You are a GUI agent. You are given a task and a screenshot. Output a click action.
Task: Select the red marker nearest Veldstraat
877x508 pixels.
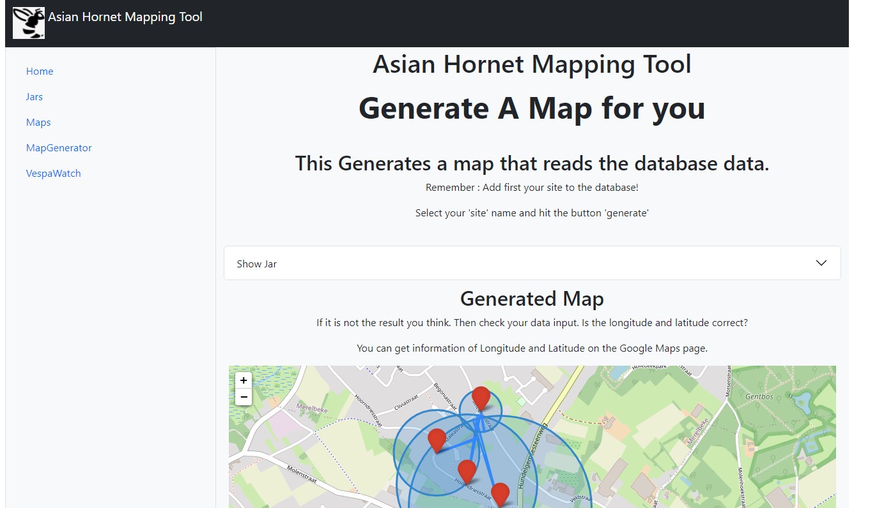(500, 495)
